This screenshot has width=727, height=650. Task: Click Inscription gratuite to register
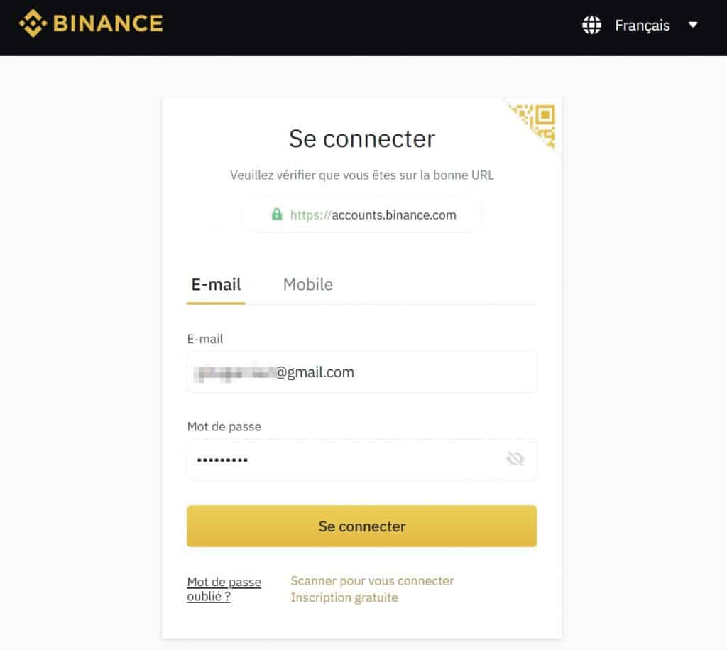(344, 597)
